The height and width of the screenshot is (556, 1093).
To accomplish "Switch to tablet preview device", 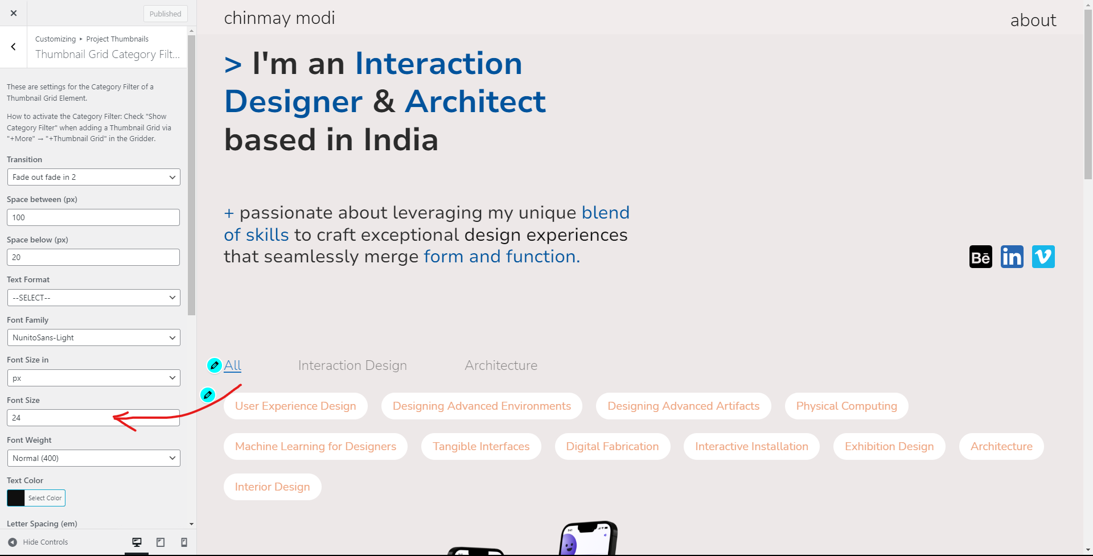I will pos(161,542).
